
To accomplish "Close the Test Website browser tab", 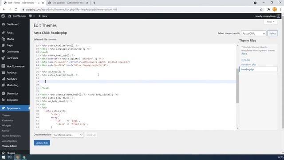I will tap(87, 3).
